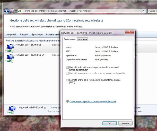The image size is (157, 131).
Task: Click the network icon in address bar
Action: click(20, 11)
